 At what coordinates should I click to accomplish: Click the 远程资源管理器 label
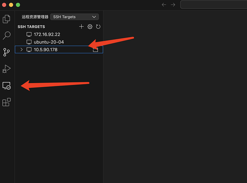(x=35, y=17)
